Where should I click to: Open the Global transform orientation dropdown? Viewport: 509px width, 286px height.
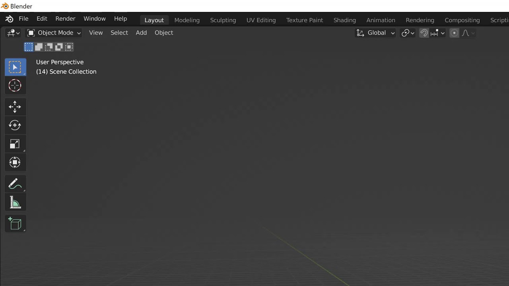[375, 33]
